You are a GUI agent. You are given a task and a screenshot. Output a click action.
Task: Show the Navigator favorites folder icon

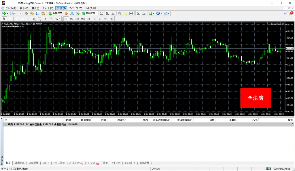coord(32,13)
